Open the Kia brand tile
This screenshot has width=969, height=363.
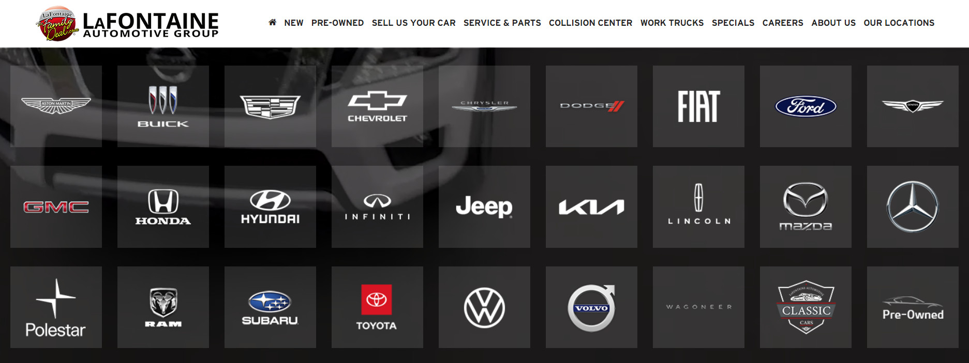[x=591, y=207]
